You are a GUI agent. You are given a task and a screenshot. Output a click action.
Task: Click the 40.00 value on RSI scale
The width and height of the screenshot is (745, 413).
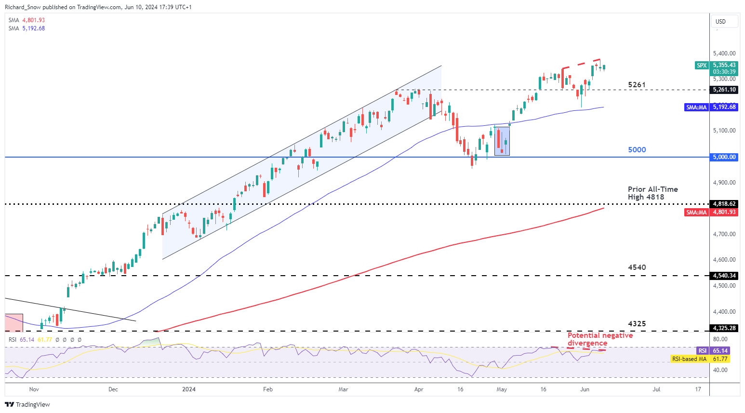click(720, 370)
